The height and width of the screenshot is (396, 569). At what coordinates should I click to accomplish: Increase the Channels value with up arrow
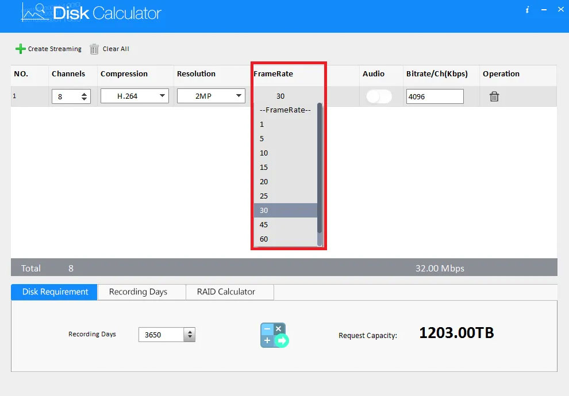(84, 94)
